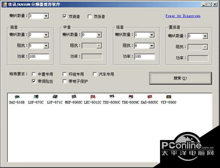The height and width of the screenshot is (168, 220).
Task: Enable the 双低音 checkbox
Action: pos(90,16)
